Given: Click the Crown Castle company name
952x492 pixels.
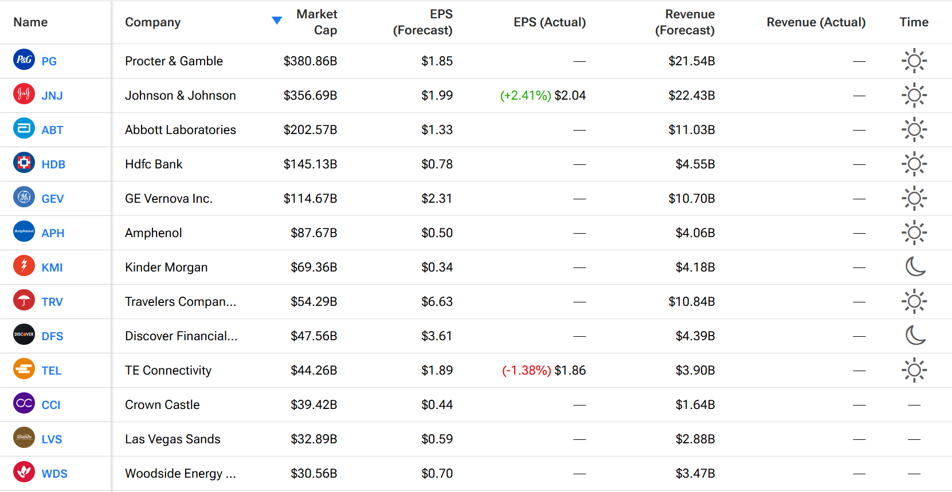Looking at the screenshot, I should pos(162,404).
